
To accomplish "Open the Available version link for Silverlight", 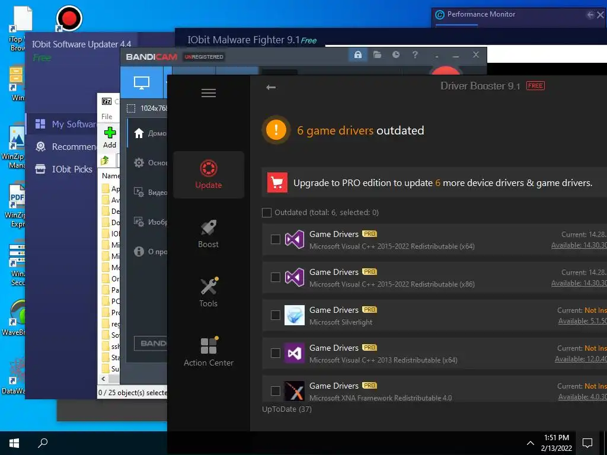I will [x=582, y=321].
